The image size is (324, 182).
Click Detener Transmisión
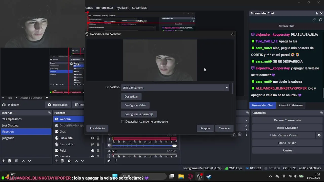point(287,120)
